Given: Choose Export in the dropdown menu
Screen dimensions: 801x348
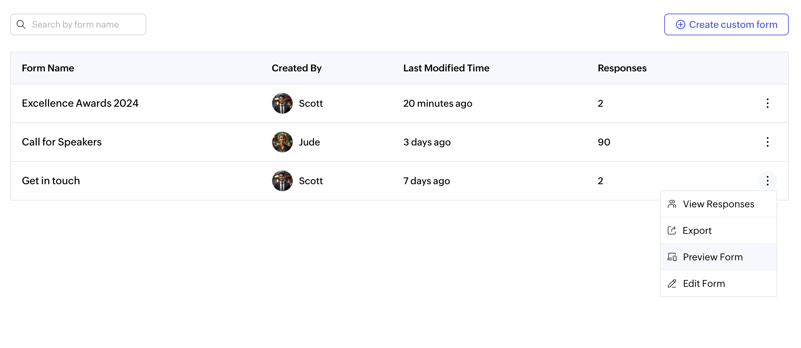Looking at the screenshot, I should [697, 230].
